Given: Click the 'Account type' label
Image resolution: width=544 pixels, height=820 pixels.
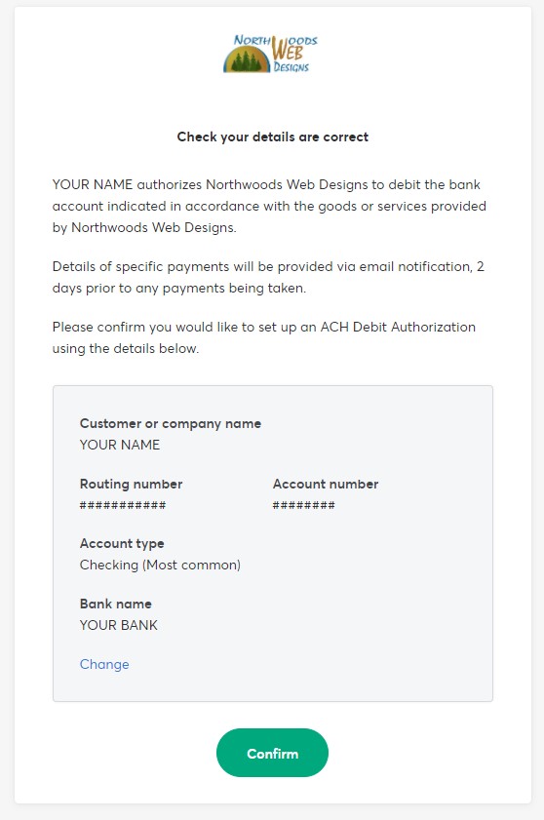Looking at the screenshot, I should point(122,544).
